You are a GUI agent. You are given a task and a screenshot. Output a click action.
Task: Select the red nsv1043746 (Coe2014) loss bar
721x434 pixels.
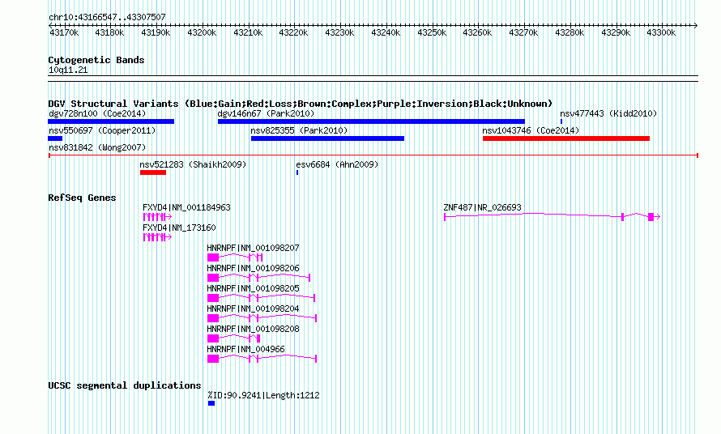[x=566, y=138]
